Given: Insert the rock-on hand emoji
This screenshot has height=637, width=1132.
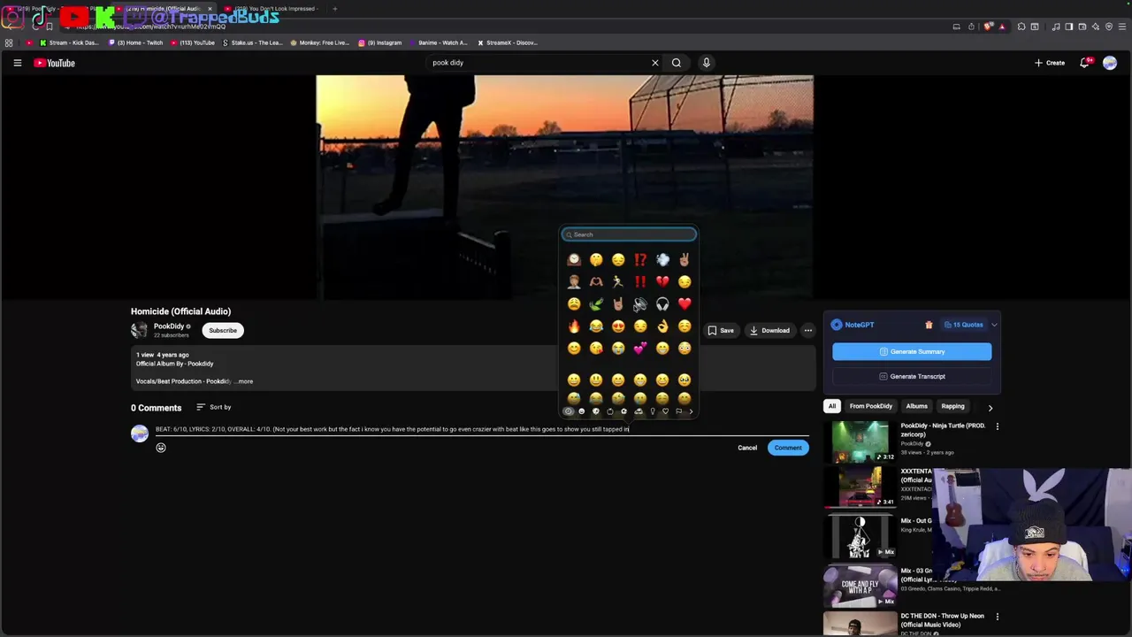Looking at the screenshot, I should pos(618,303).
